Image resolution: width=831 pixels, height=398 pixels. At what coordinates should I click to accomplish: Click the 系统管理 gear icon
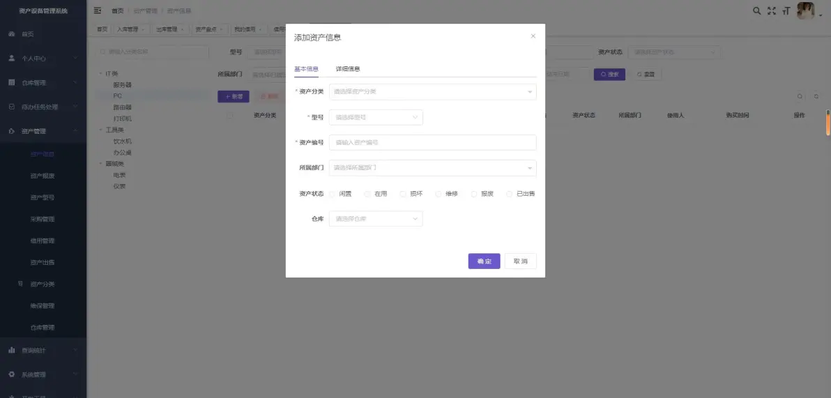click(x=12, y=374)
